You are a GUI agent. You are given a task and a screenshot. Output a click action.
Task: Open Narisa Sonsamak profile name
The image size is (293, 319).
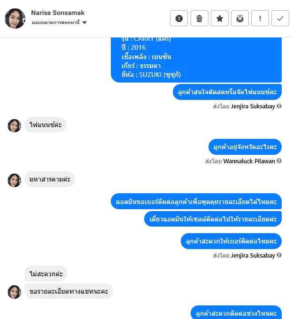click(58, 13)
